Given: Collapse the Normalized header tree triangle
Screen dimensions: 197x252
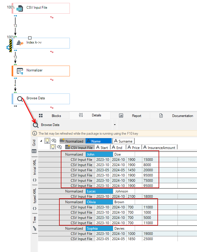Looking at the screenshot, I should coord(41,141).
